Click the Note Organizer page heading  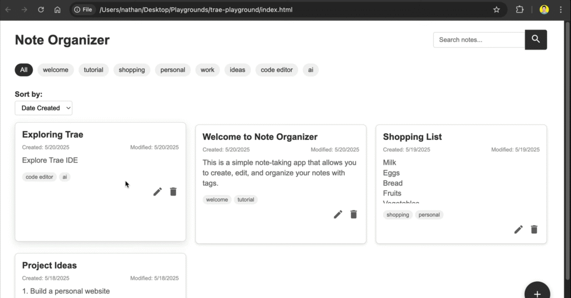point(62,40)
